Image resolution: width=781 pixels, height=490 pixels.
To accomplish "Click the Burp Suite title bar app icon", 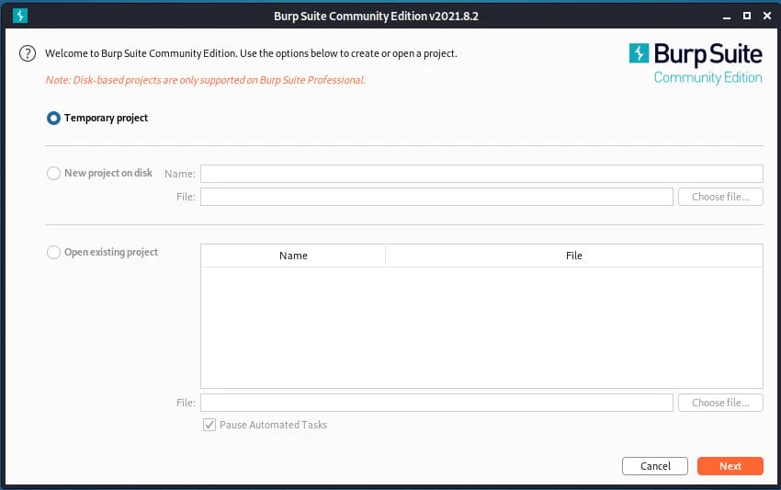I will point(20,16).
